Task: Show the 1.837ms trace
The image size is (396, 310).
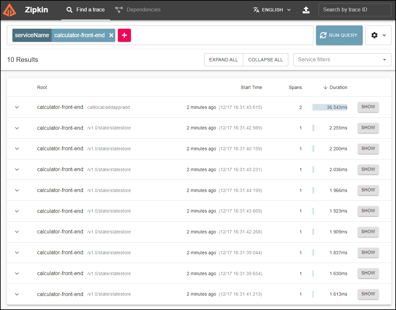Action: coord(368,253)
